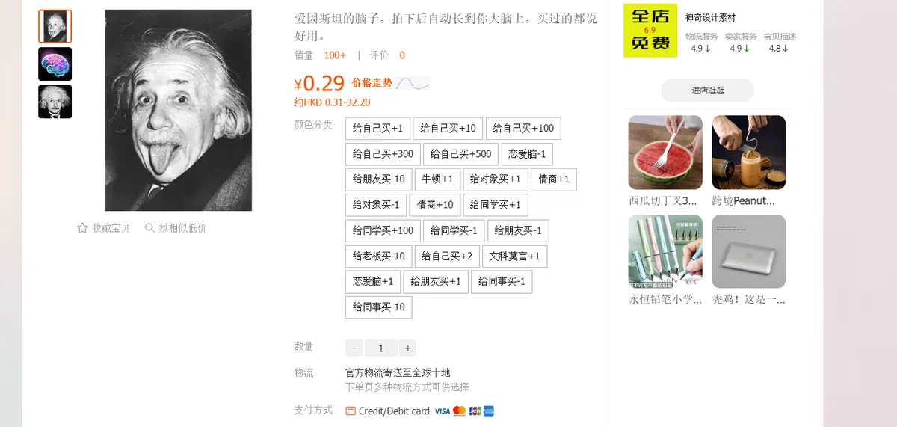Click the Credit/Debit card icon

click(351, 411)
